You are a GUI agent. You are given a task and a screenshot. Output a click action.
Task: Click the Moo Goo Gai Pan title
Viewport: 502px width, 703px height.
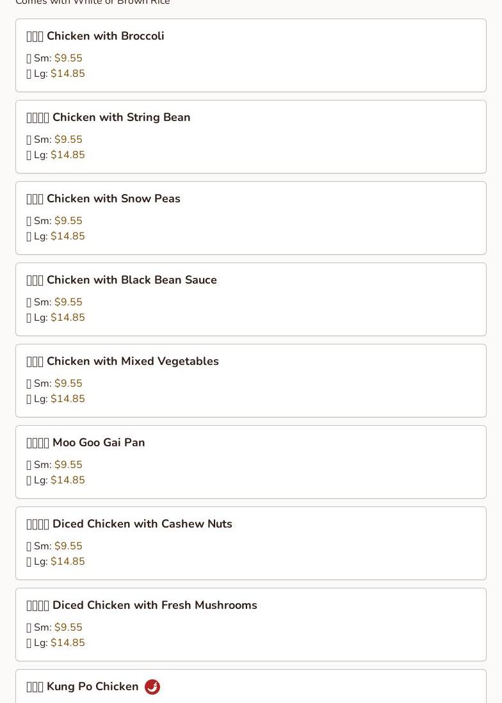coord(99,443)
